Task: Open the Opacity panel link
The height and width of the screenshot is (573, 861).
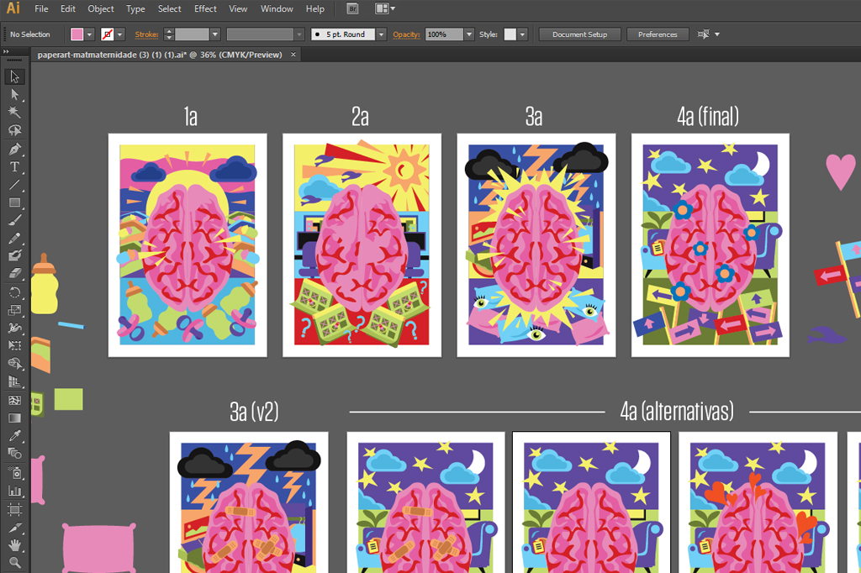Action: 406,34
